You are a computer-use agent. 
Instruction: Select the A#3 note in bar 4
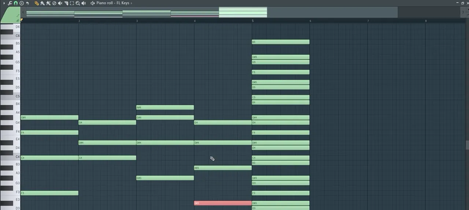(x=223, y=168)
